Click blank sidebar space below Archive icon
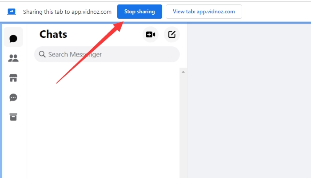 point(13,151)
